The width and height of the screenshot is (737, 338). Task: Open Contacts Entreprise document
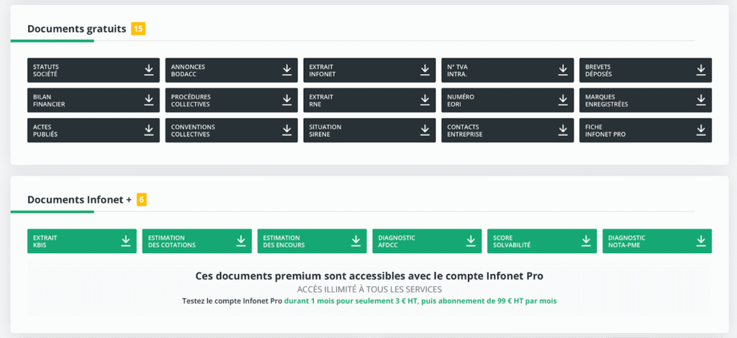507,130
